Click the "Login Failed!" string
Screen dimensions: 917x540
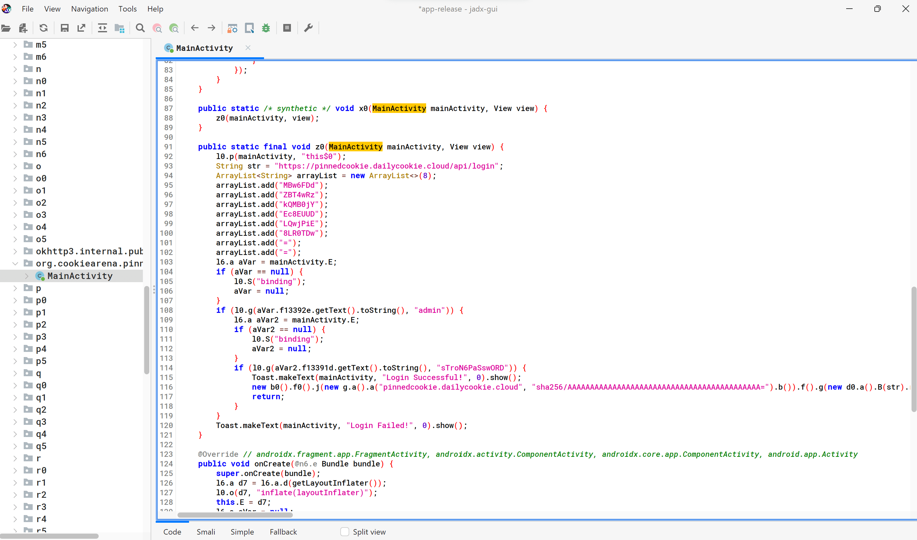(379, 425)
